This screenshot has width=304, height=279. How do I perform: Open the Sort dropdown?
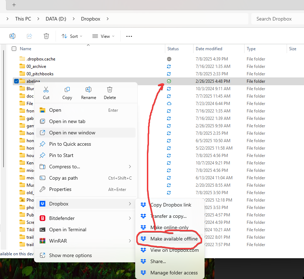(72, 36)
